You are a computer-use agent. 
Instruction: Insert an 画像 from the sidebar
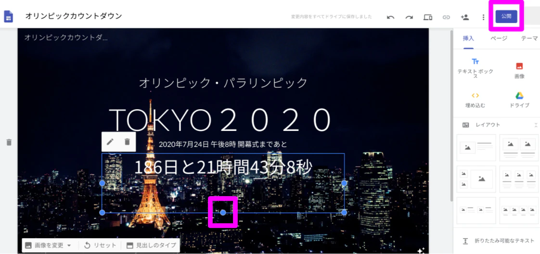[x=519, y=70]
